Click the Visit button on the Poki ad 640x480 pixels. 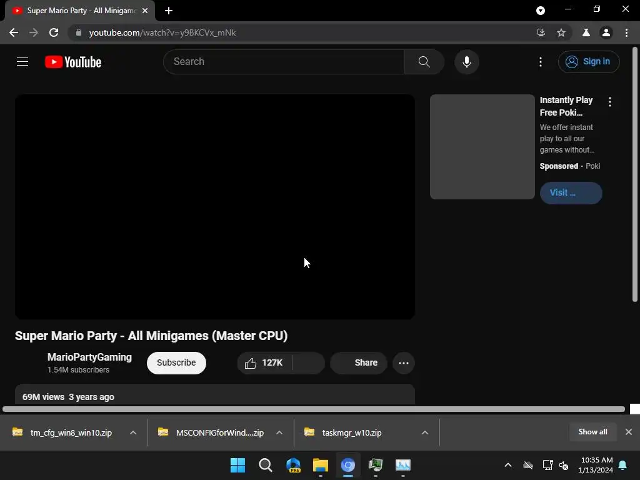point(571,192)
